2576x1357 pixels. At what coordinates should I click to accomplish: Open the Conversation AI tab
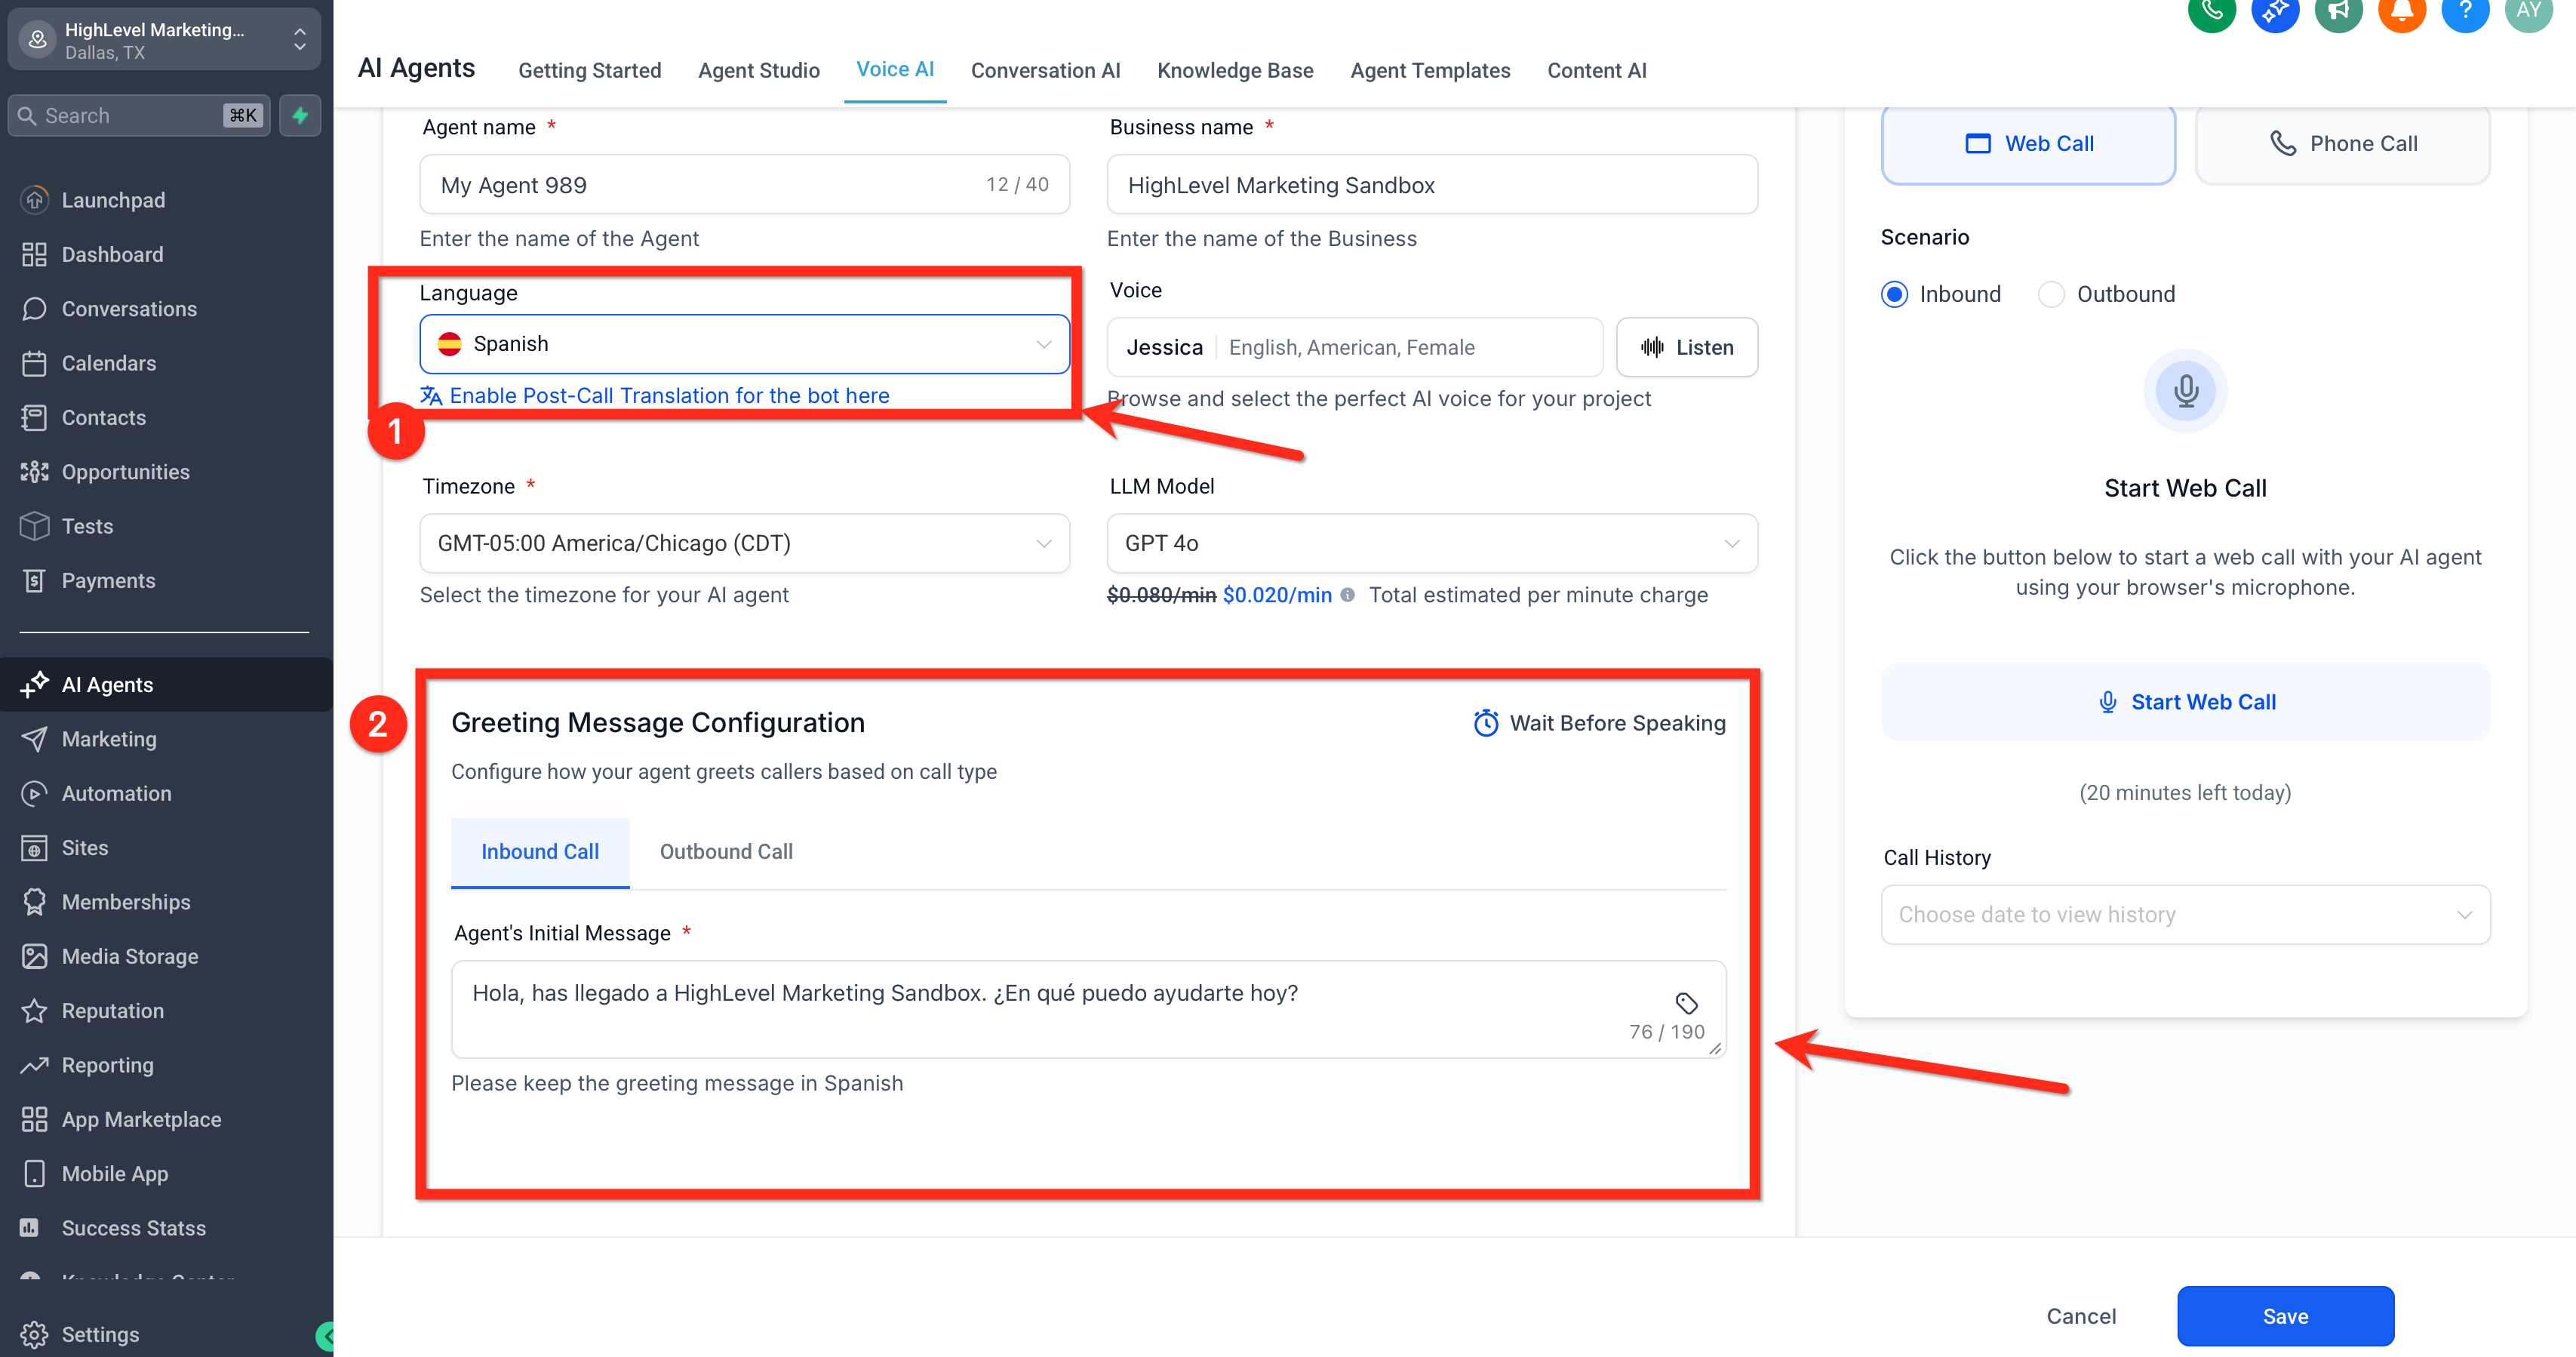point(1045,70)
